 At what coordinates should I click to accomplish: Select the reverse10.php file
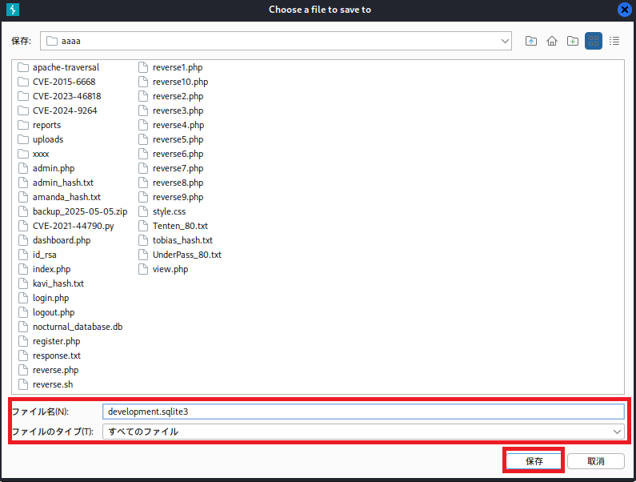click(x=180, y=82)
